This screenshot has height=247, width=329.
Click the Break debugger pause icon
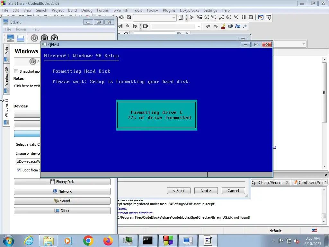coord(244,17)
